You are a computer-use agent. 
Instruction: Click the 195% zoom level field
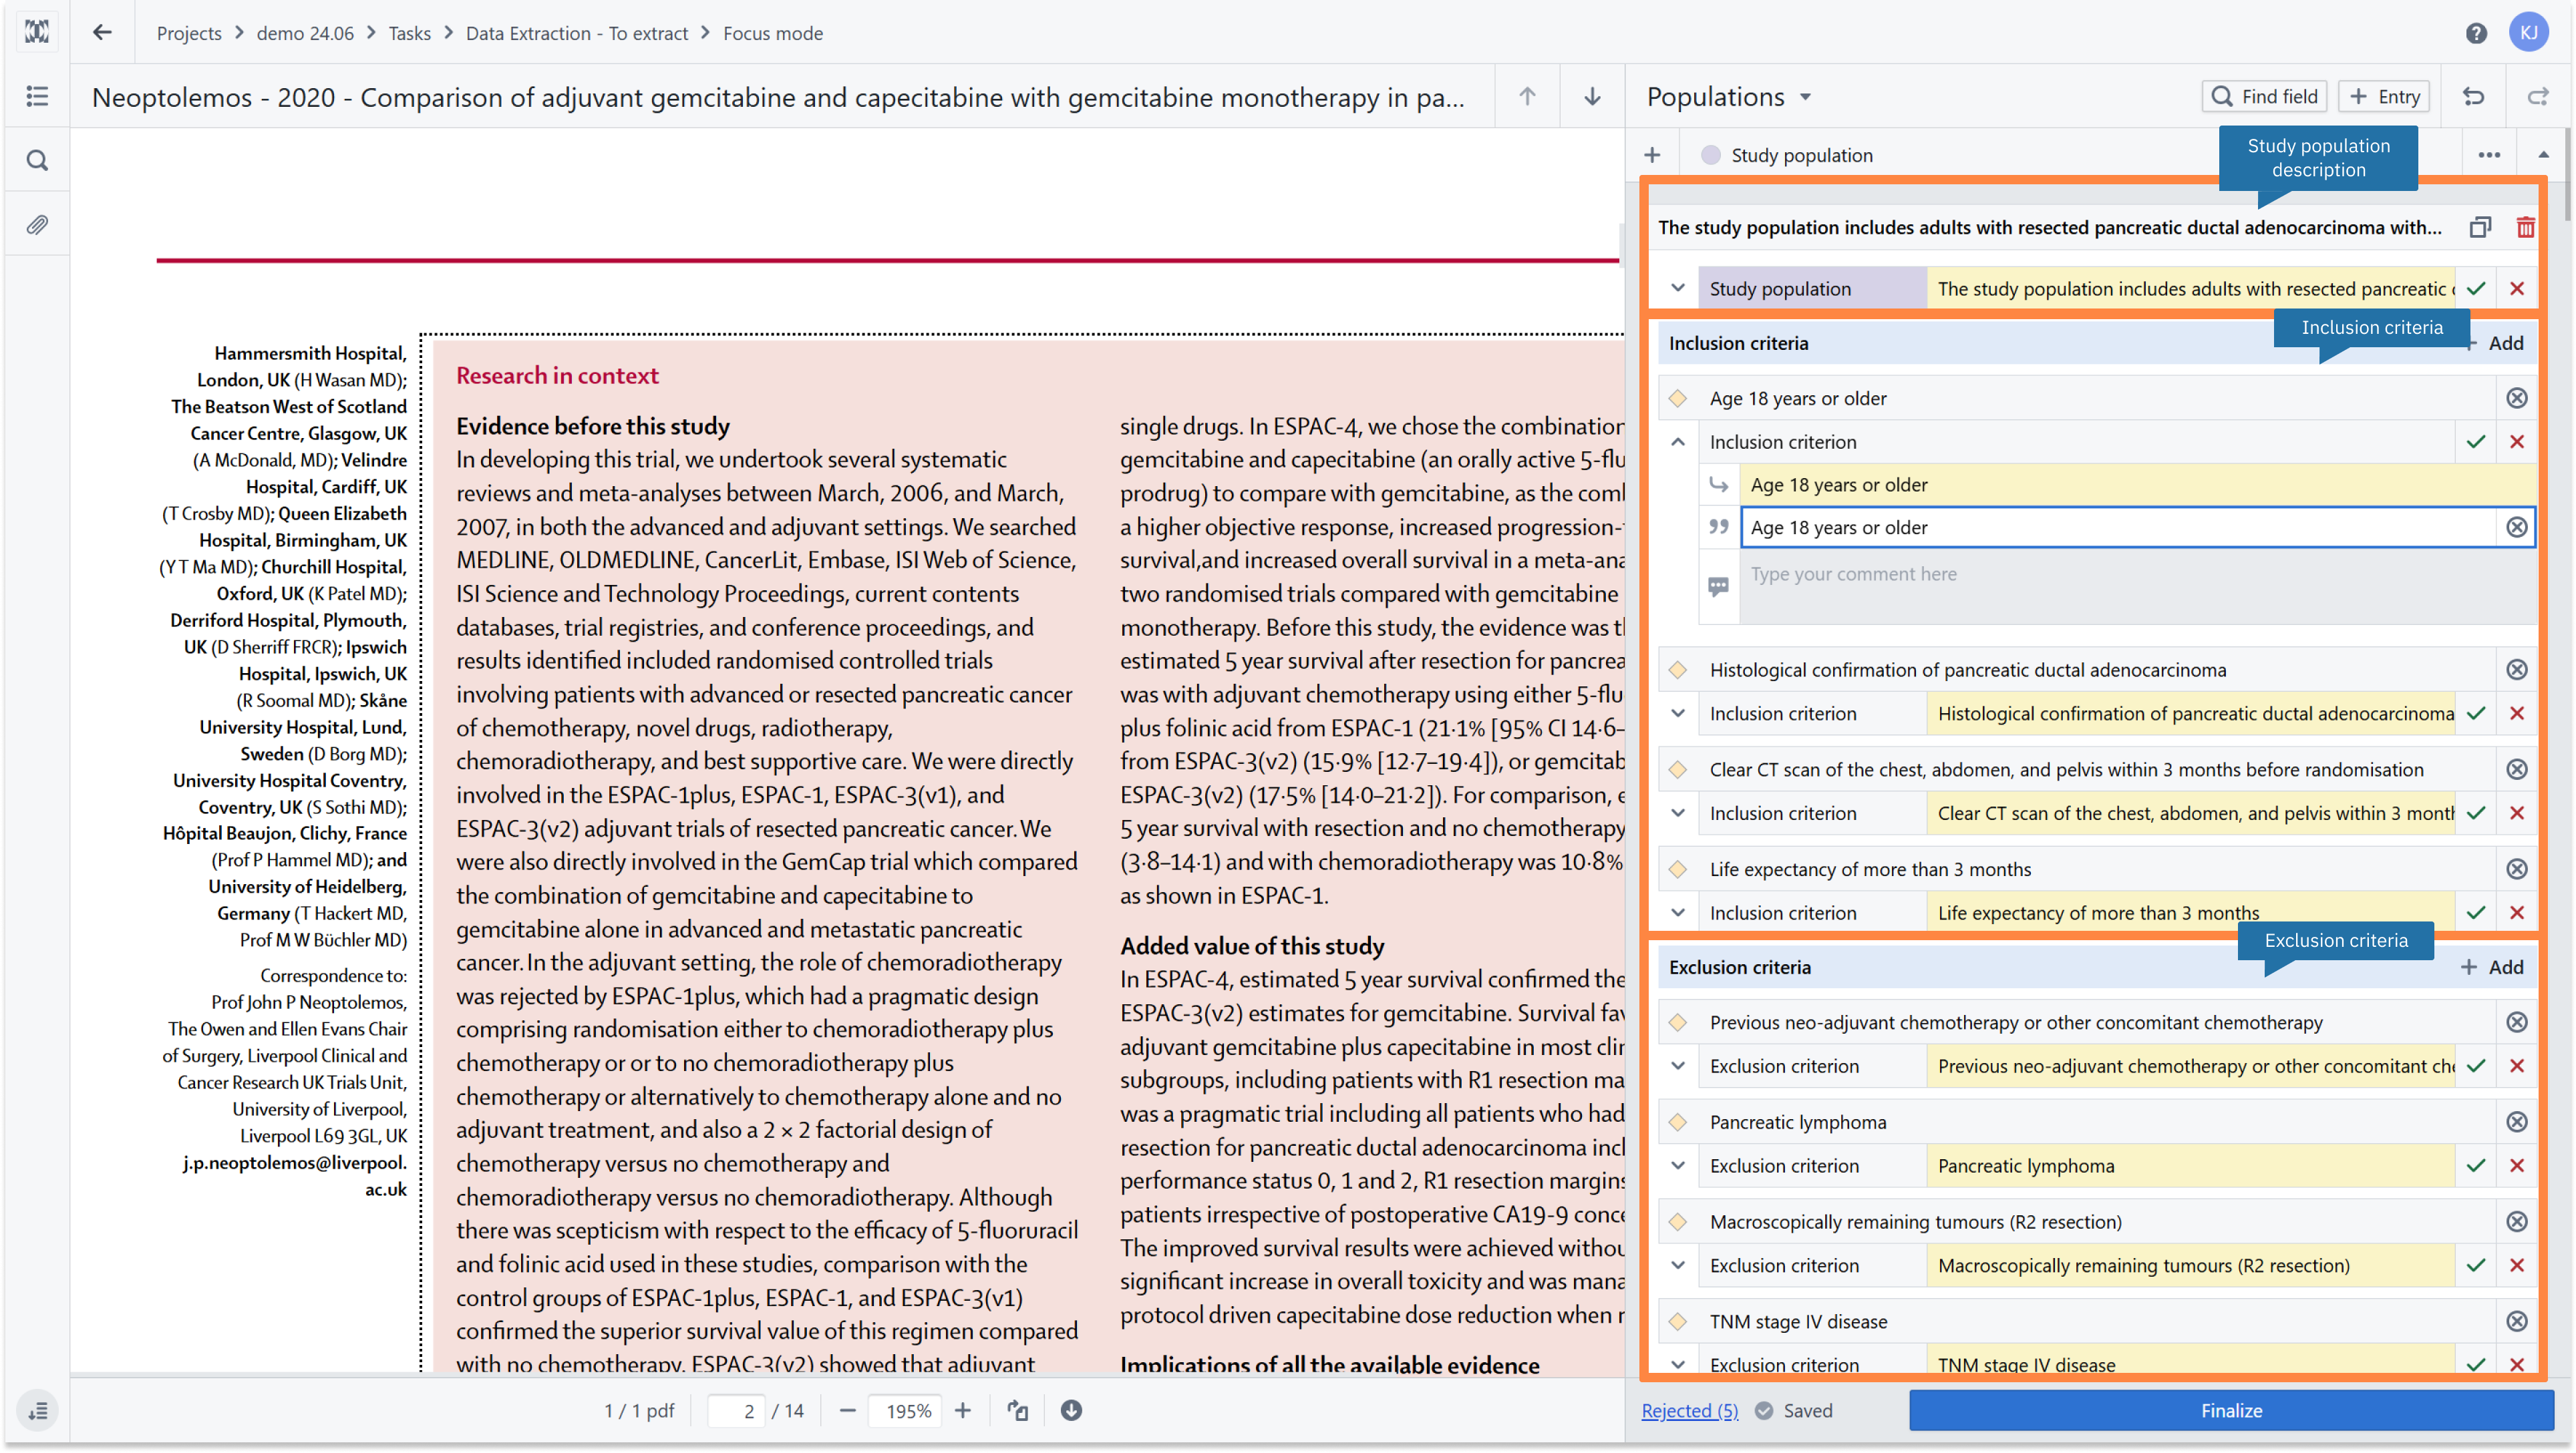point(907,1410)
